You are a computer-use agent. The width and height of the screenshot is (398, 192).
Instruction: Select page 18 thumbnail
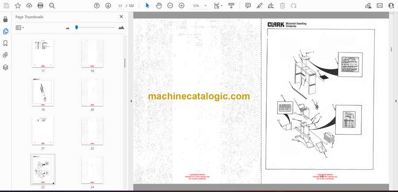click(x=92, y=53)
